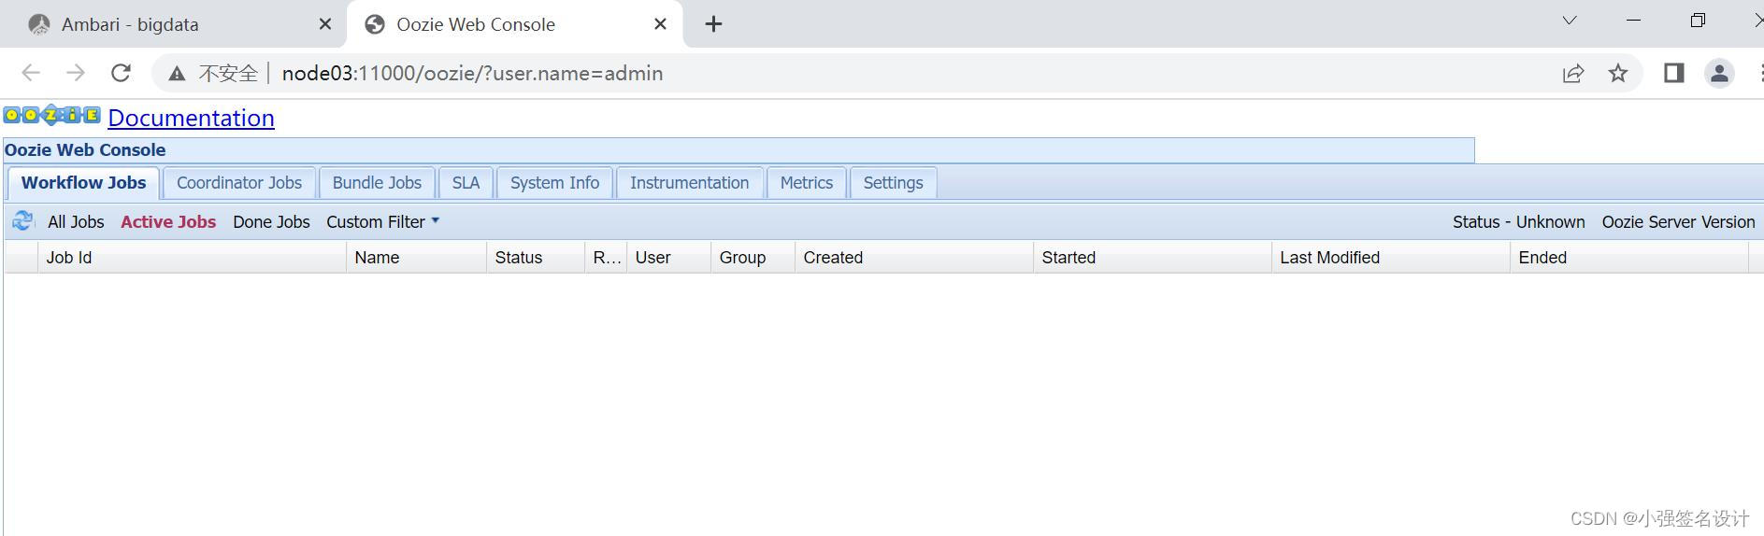Sort by the Group column header
1764x536 pixels.
753,258
